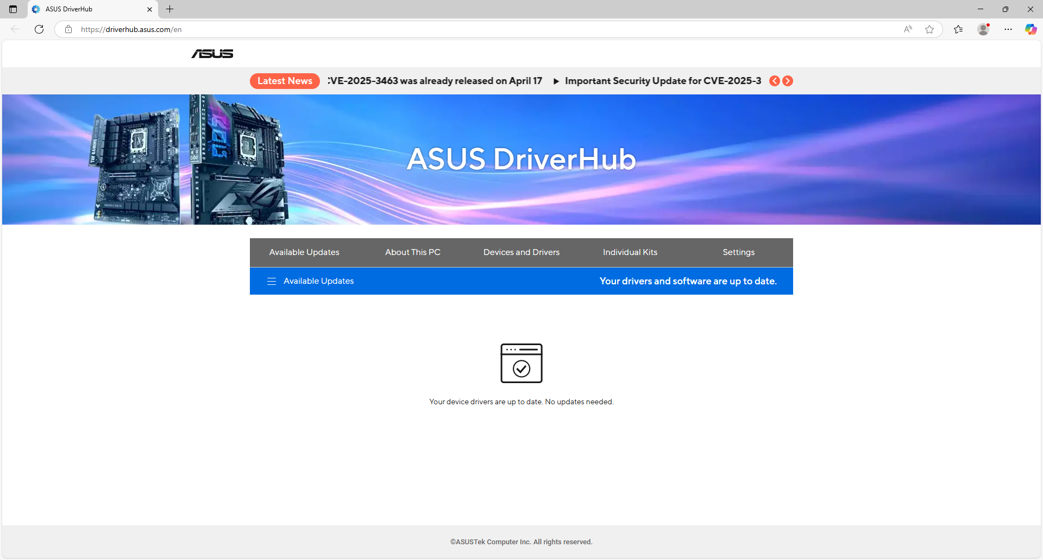
Task: Show previous news item with left arrow
Action: (x=775, y=81)
